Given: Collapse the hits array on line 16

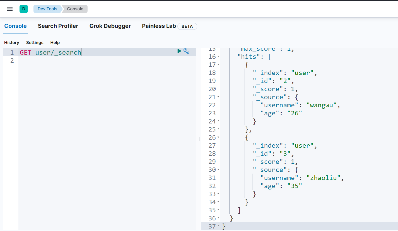Looking at the screenshot, I should [218, 57].
